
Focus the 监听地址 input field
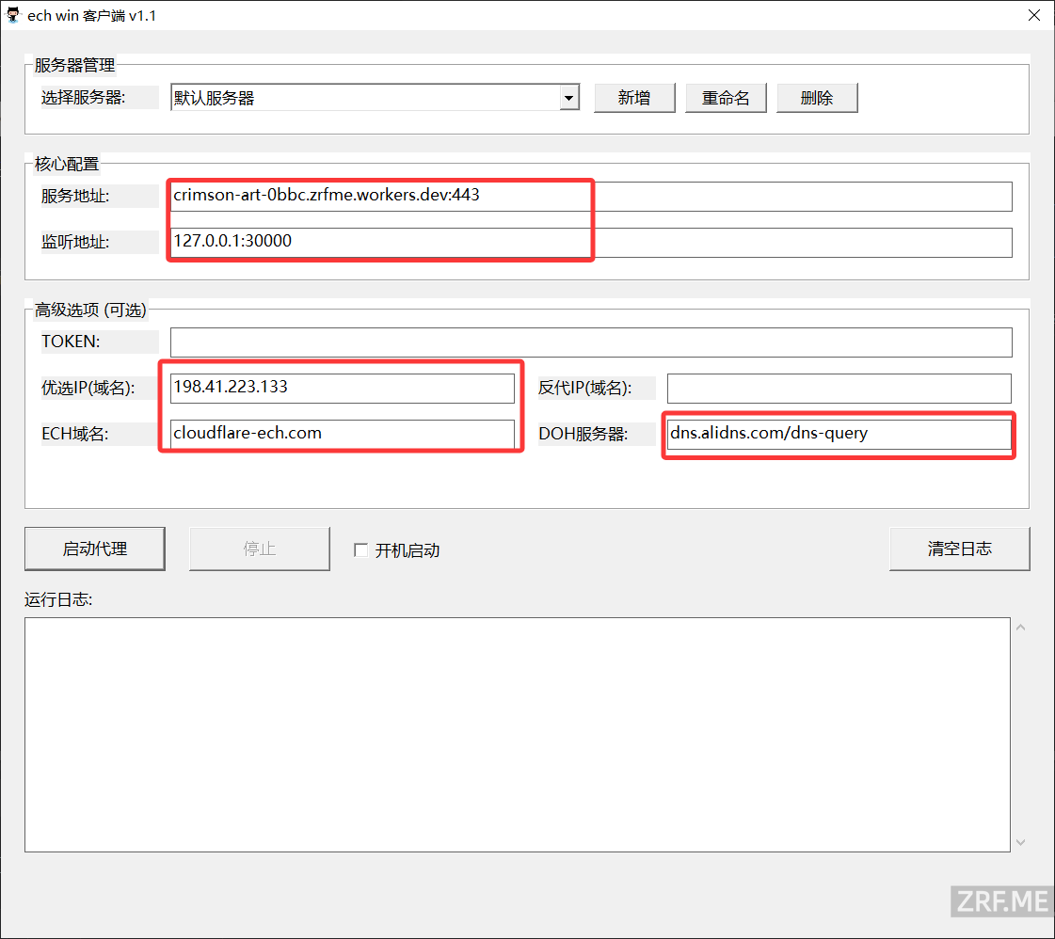click(x=591, y=242)
